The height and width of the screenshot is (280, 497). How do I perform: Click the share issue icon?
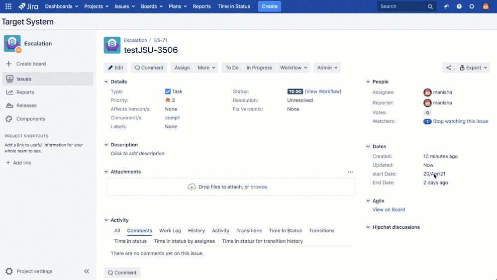point(449,68)
